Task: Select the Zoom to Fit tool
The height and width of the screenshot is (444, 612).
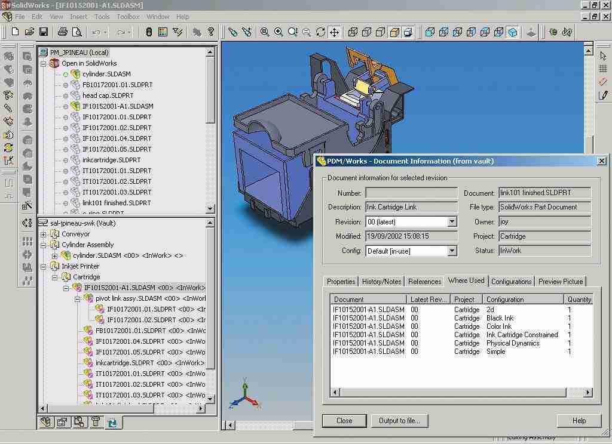Action: coord(265,32)
